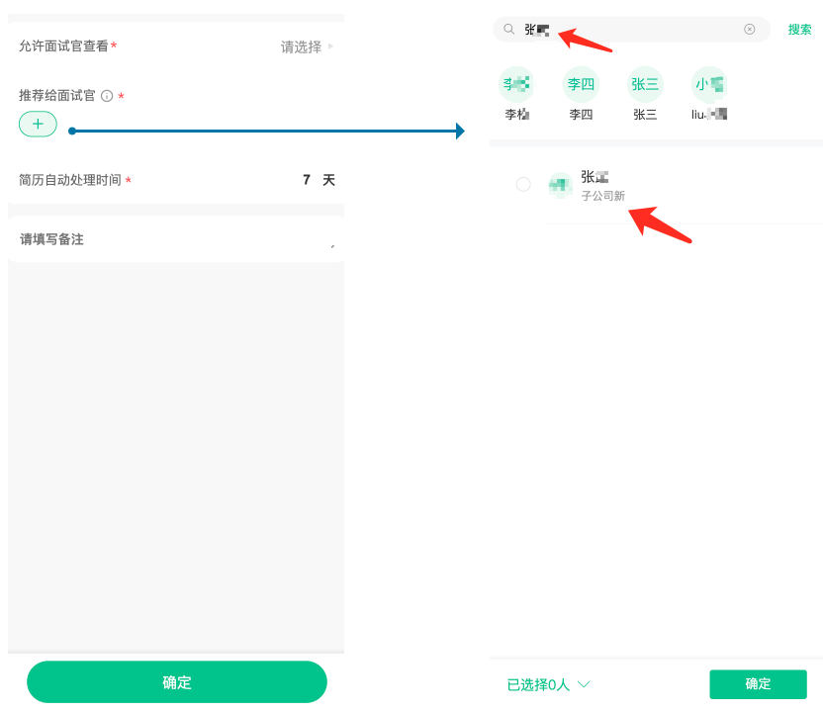Expand the 已选择0人 selected list
The width and height of the screenshot is (823, 711).
point(548,684)
